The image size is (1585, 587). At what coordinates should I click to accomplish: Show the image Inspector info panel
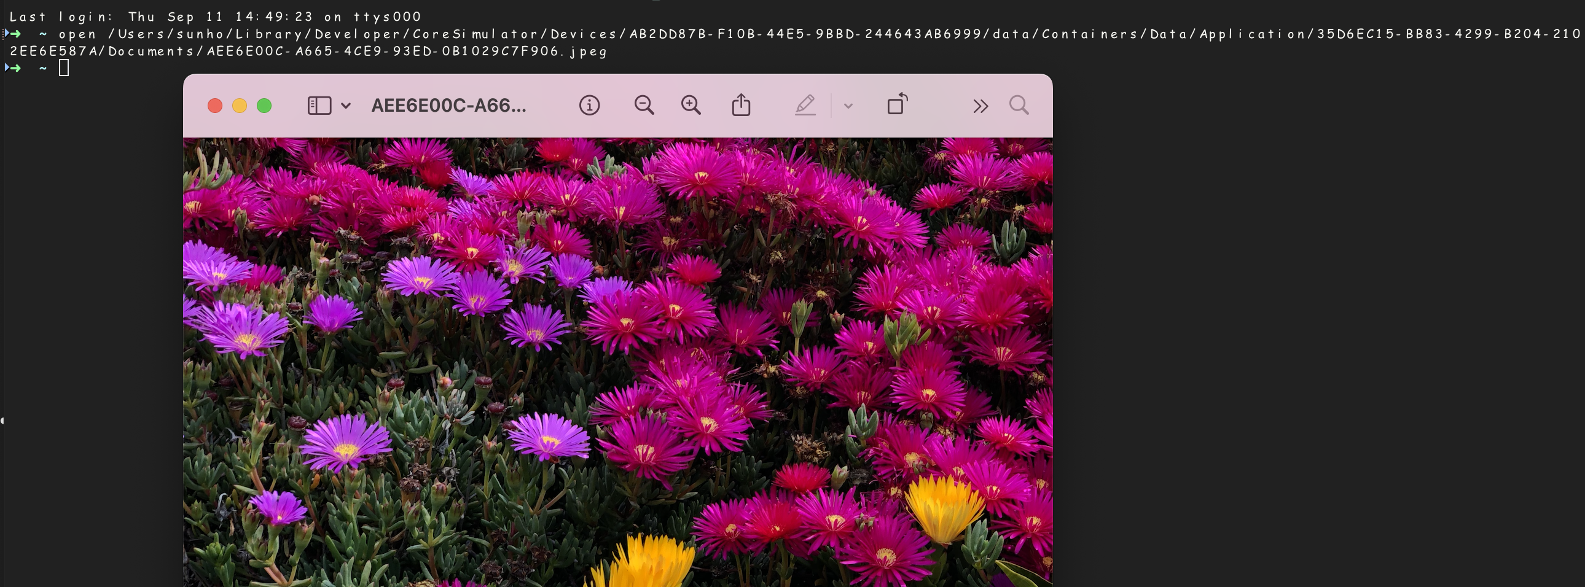[x=589, y=106]
